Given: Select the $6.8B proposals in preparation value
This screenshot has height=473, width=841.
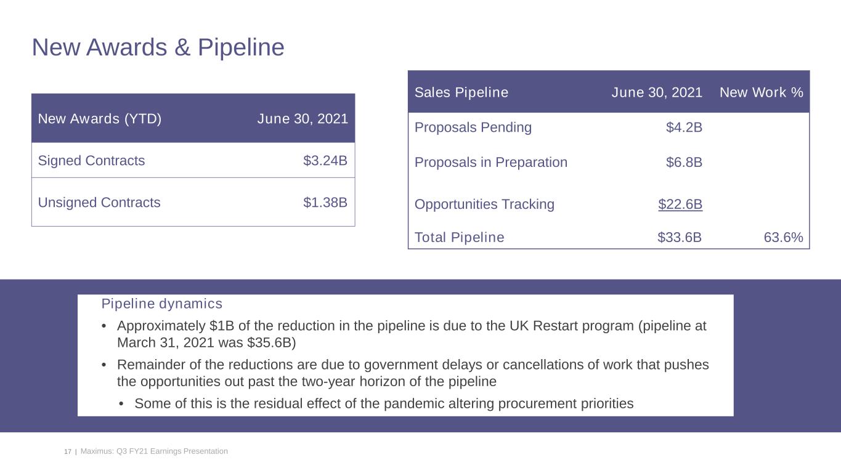Looking at the screenshot, I should coord(684,163).
